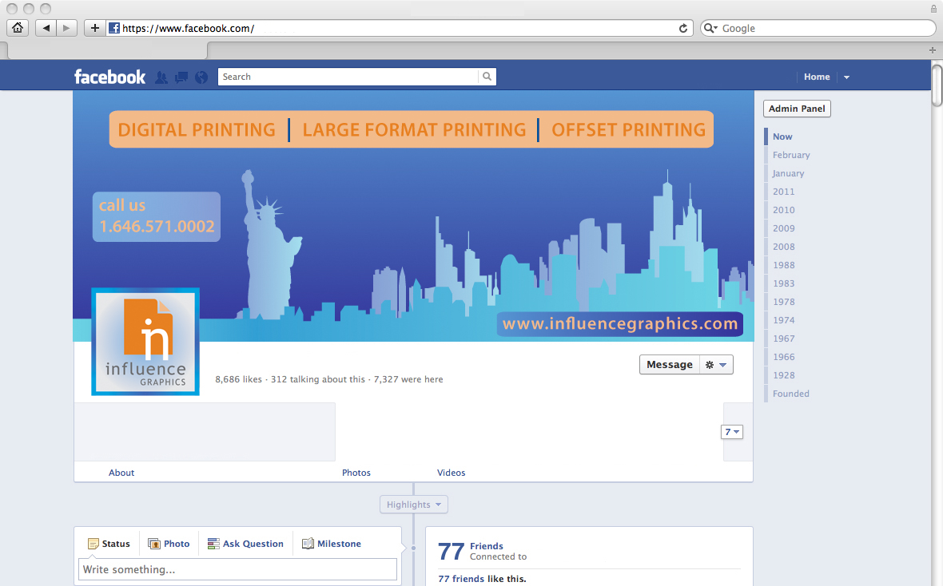Click the Message button

tap(670, 364)
